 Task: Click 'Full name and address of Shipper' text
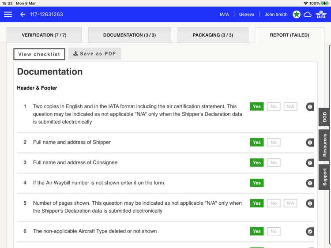point(72,142)
